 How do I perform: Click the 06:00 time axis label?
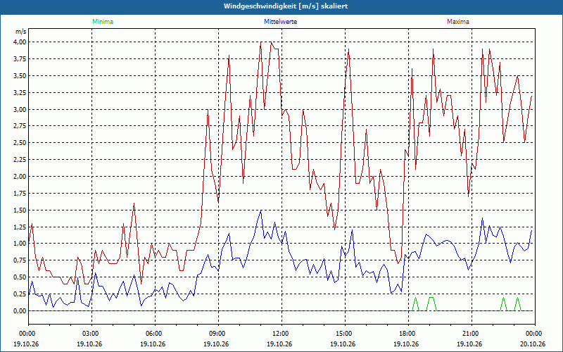coord(155,334)
